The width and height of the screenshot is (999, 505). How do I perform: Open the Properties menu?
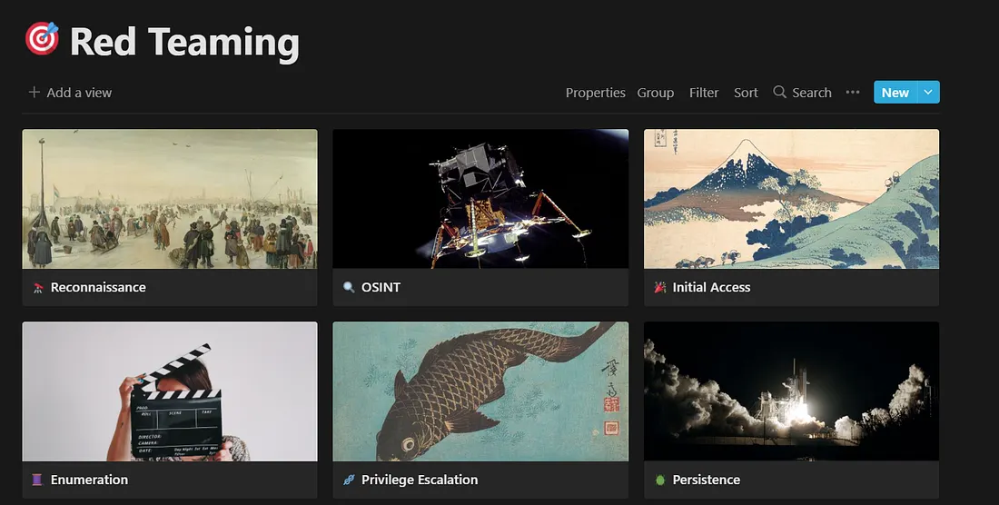595,93
